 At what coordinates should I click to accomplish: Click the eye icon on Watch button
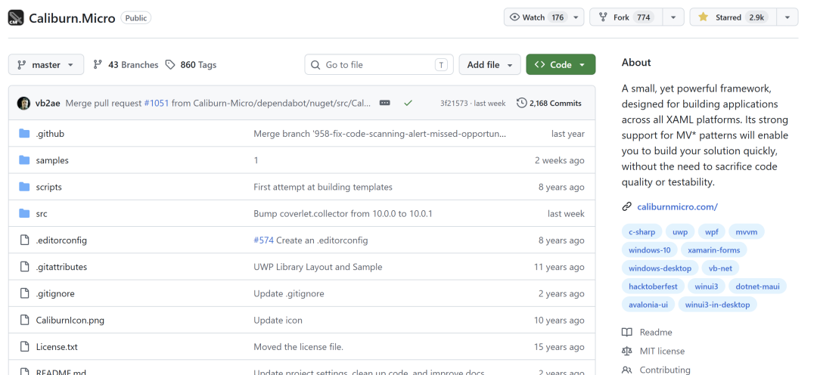514,17
